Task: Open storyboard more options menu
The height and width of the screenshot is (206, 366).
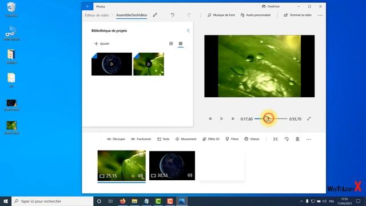Action: [x=309, y=139]
